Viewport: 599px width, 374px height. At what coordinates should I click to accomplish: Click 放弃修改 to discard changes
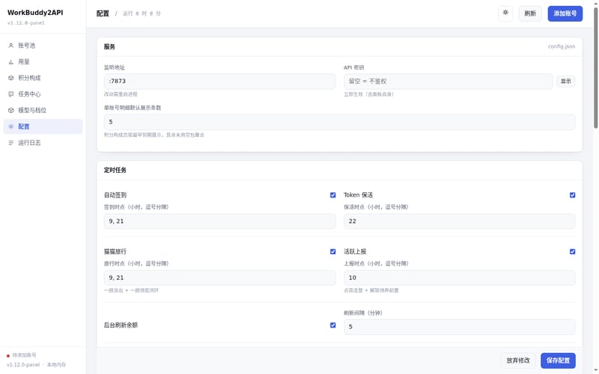click(518, 361)
